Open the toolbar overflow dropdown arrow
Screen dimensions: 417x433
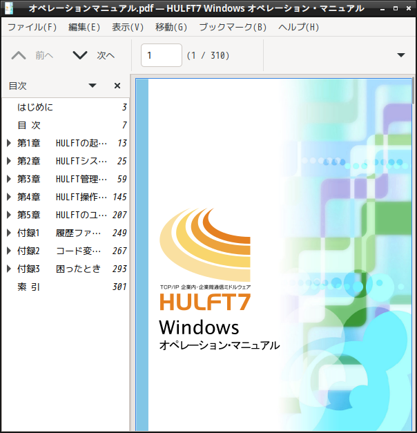(400, 55)
